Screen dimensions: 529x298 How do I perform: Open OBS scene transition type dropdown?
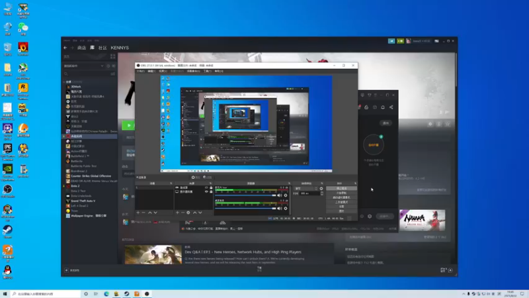(306, 189)
